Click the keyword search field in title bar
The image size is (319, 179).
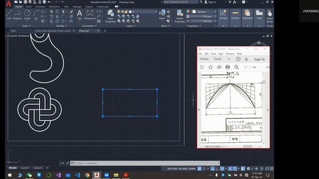[x=180, y=2]
